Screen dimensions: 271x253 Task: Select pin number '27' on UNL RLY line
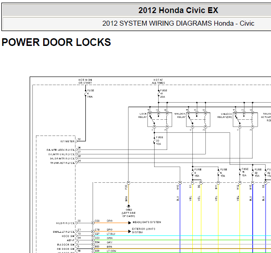[79, 152]
